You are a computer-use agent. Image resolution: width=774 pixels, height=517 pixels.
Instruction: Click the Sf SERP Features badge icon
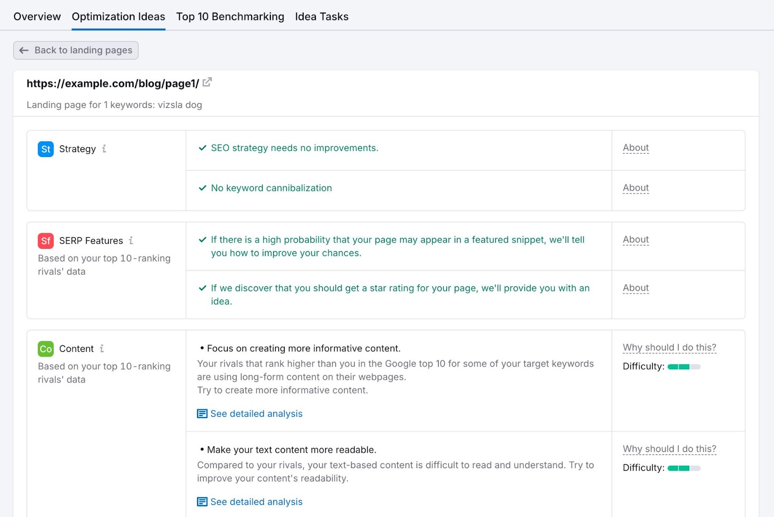click(x=45, y=241)
